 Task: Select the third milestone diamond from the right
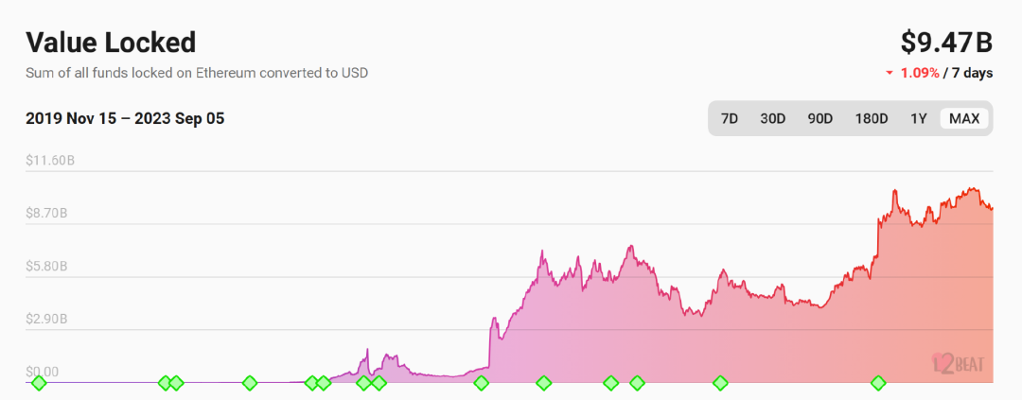(x=637, y=383)
